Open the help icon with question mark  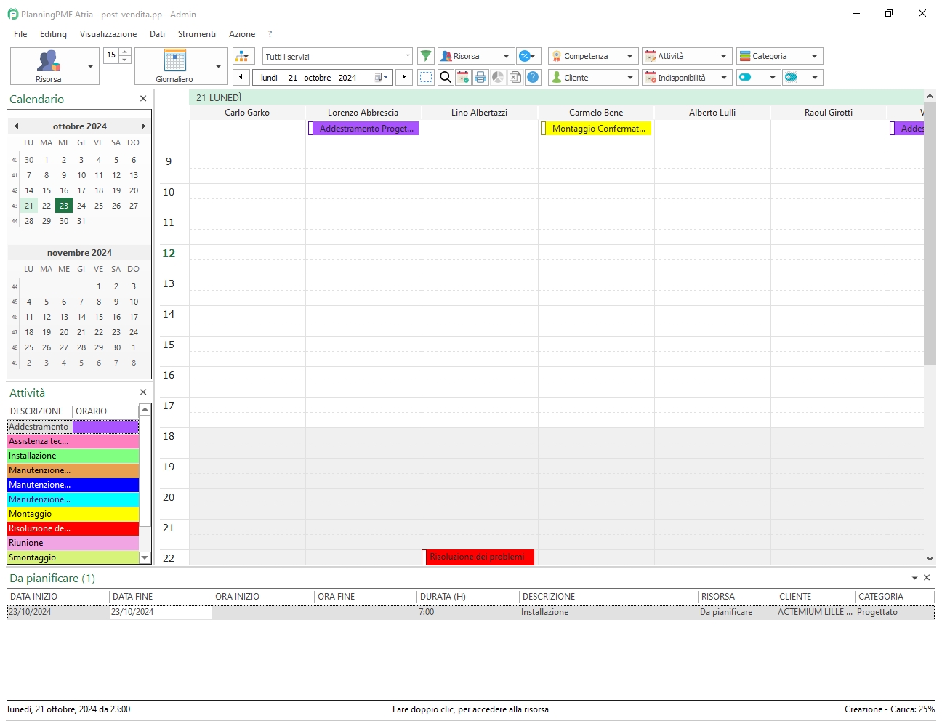tap(533, 77)
